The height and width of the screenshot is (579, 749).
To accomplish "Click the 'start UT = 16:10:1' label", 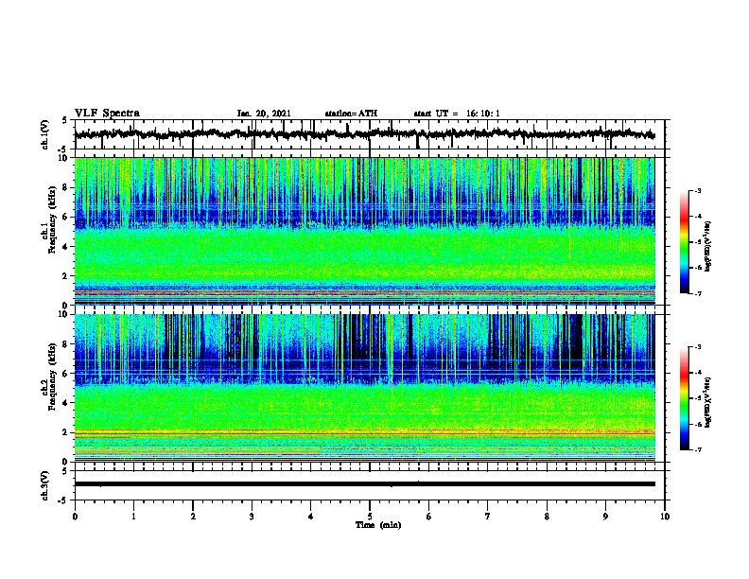I will (x=457, y=114).
